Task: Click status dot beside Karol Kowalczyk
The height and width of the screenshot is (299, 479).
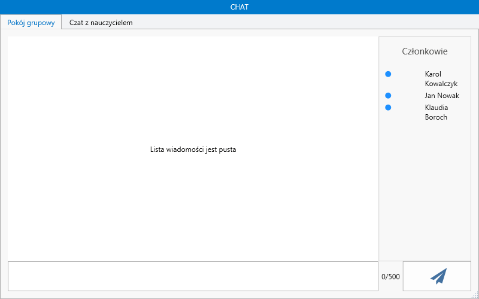Action: pyautogui.click(x=388, y=74)
